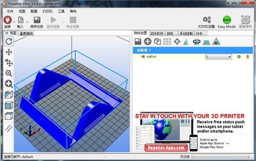
Task: Open the Connect dropdown arrow
Action: pos(14,22)
